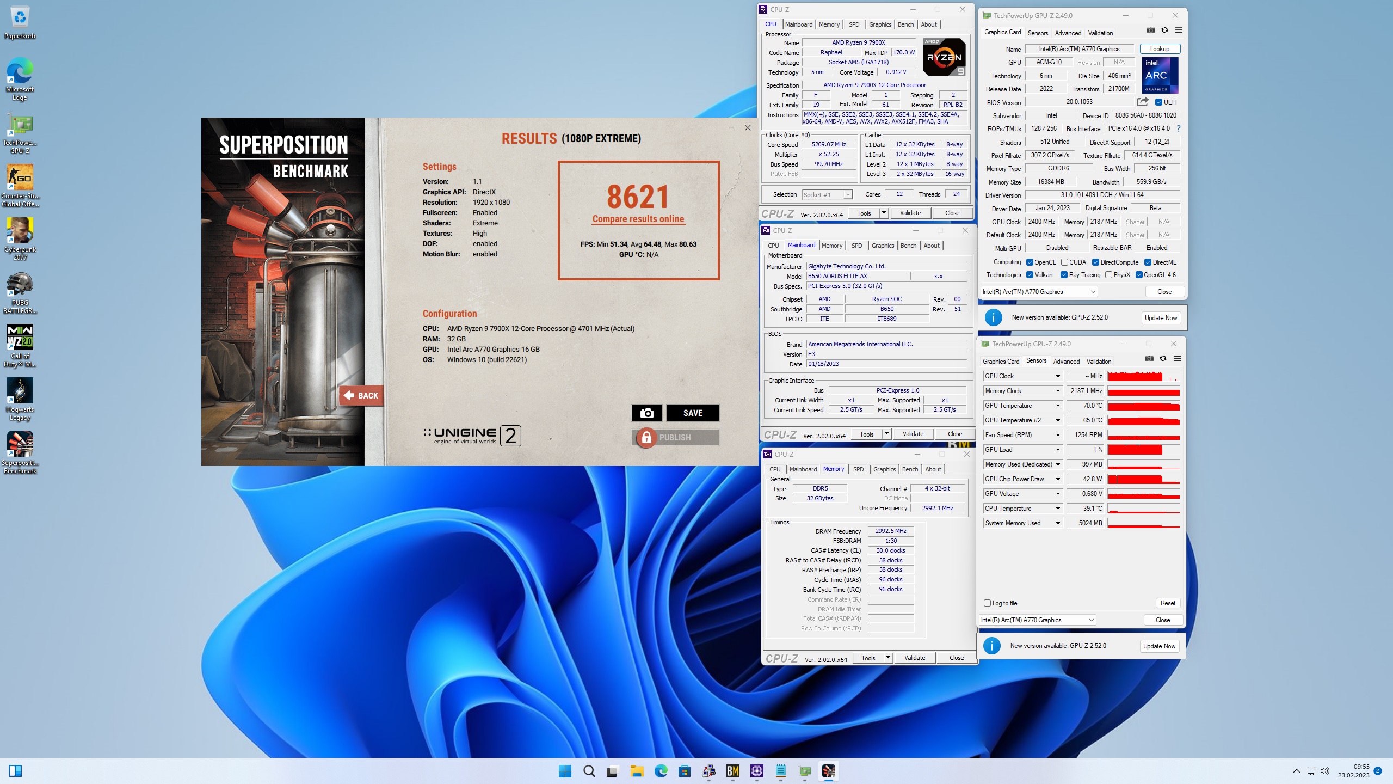Viewport: 1393px width, 784px height.
Task: Expand Tools dropdown arrow in CPU-Z Mainboard window
Action: (886, 434)
